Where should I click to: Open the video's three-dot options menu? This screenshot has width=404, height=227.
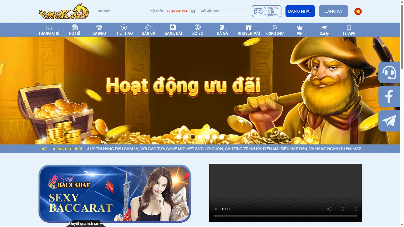click(355, 209)
